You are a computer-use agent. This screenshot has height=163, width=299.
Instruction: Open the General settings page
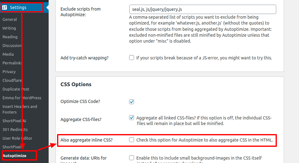pos(10,19)
